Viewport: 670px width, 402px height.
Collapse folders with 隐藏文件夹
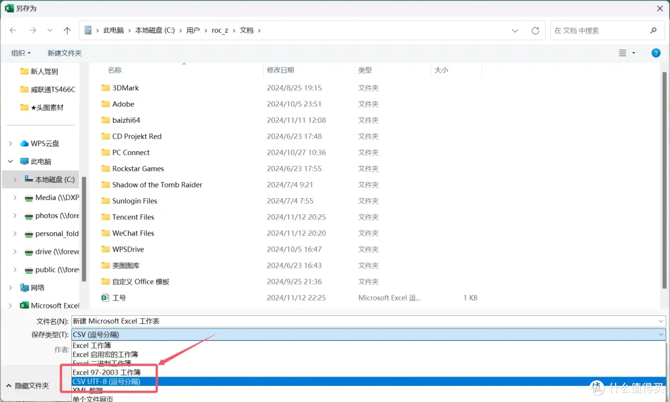pos(27,386)
